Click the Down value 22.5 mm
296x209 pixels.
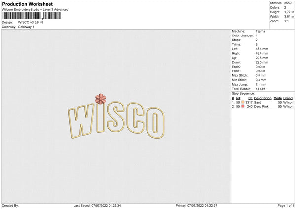pos(262,62)
